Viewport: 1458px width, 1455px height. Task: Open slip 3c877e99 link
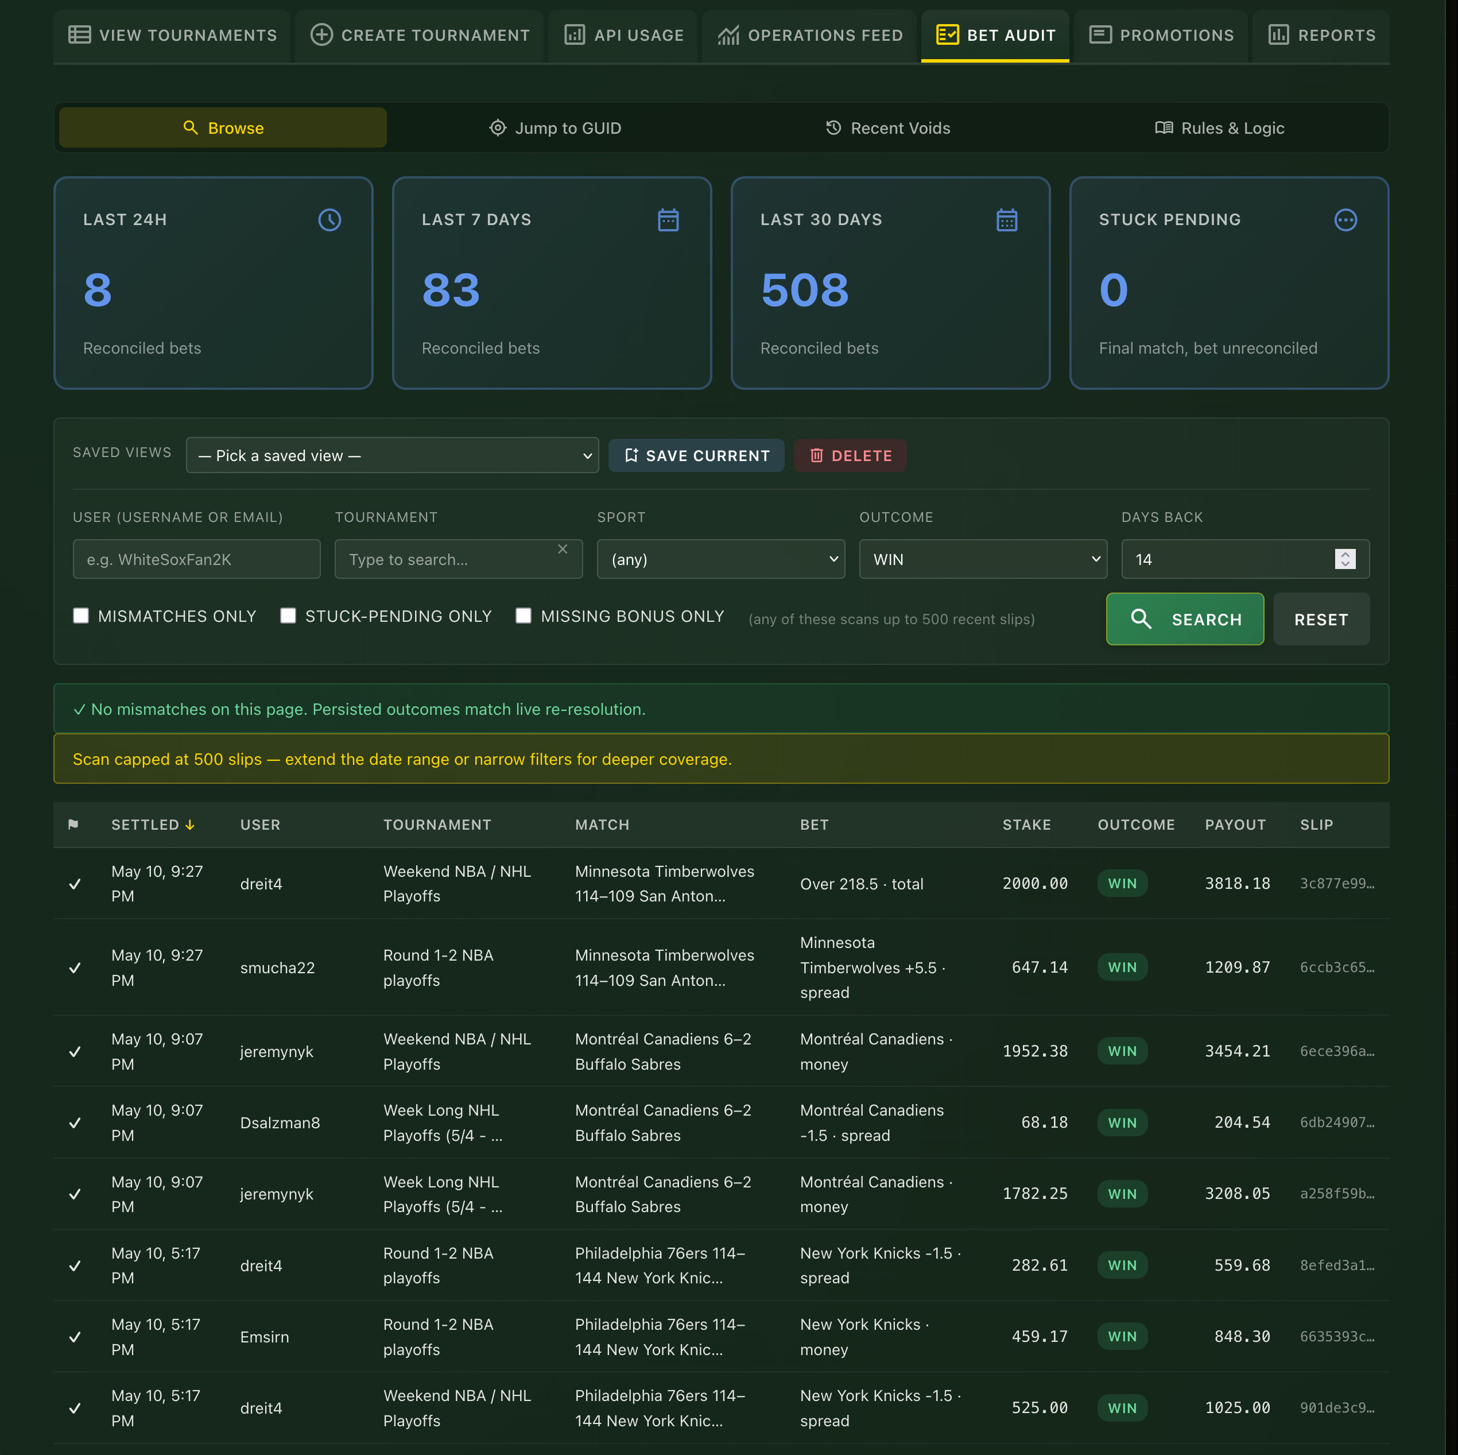1336,884
